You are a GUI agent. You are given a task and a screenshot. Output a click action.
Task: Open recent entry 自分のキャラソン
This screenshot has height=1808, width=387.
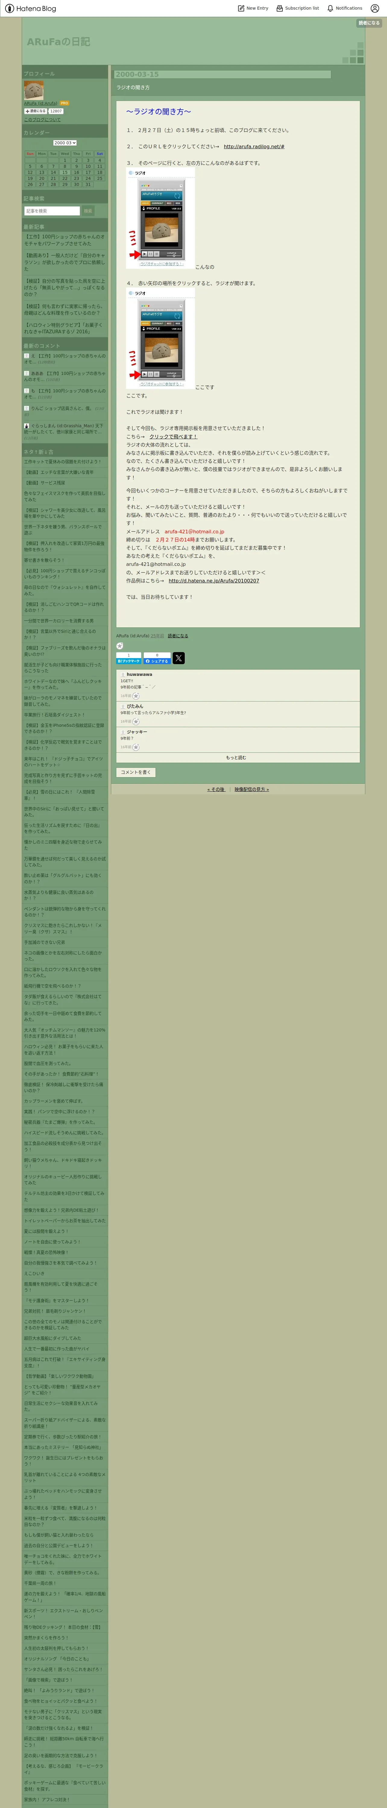pos(64,262)
